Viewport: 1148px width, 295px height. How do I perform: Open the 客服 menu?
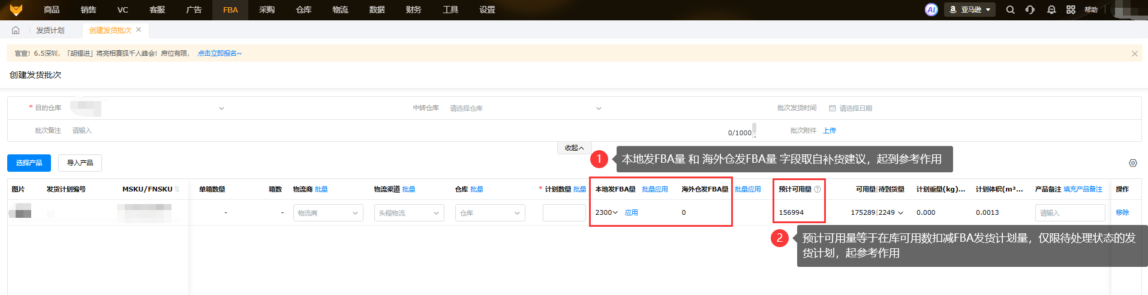tap(157, 10)
